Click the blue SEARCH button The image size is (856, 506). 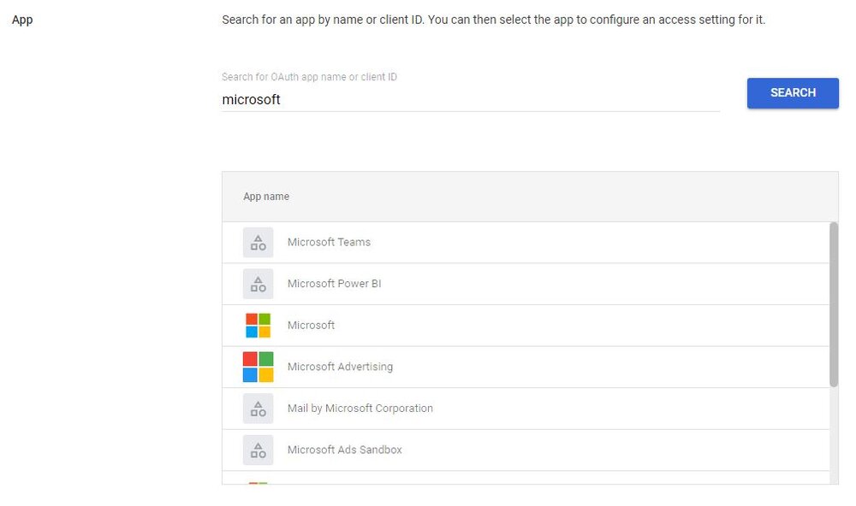793,92
